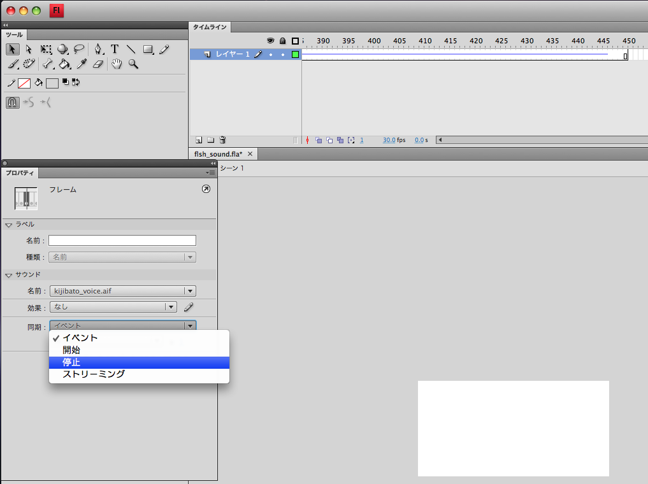Select the プロパティ tab
648x484 pixels.
pos(20,173)
